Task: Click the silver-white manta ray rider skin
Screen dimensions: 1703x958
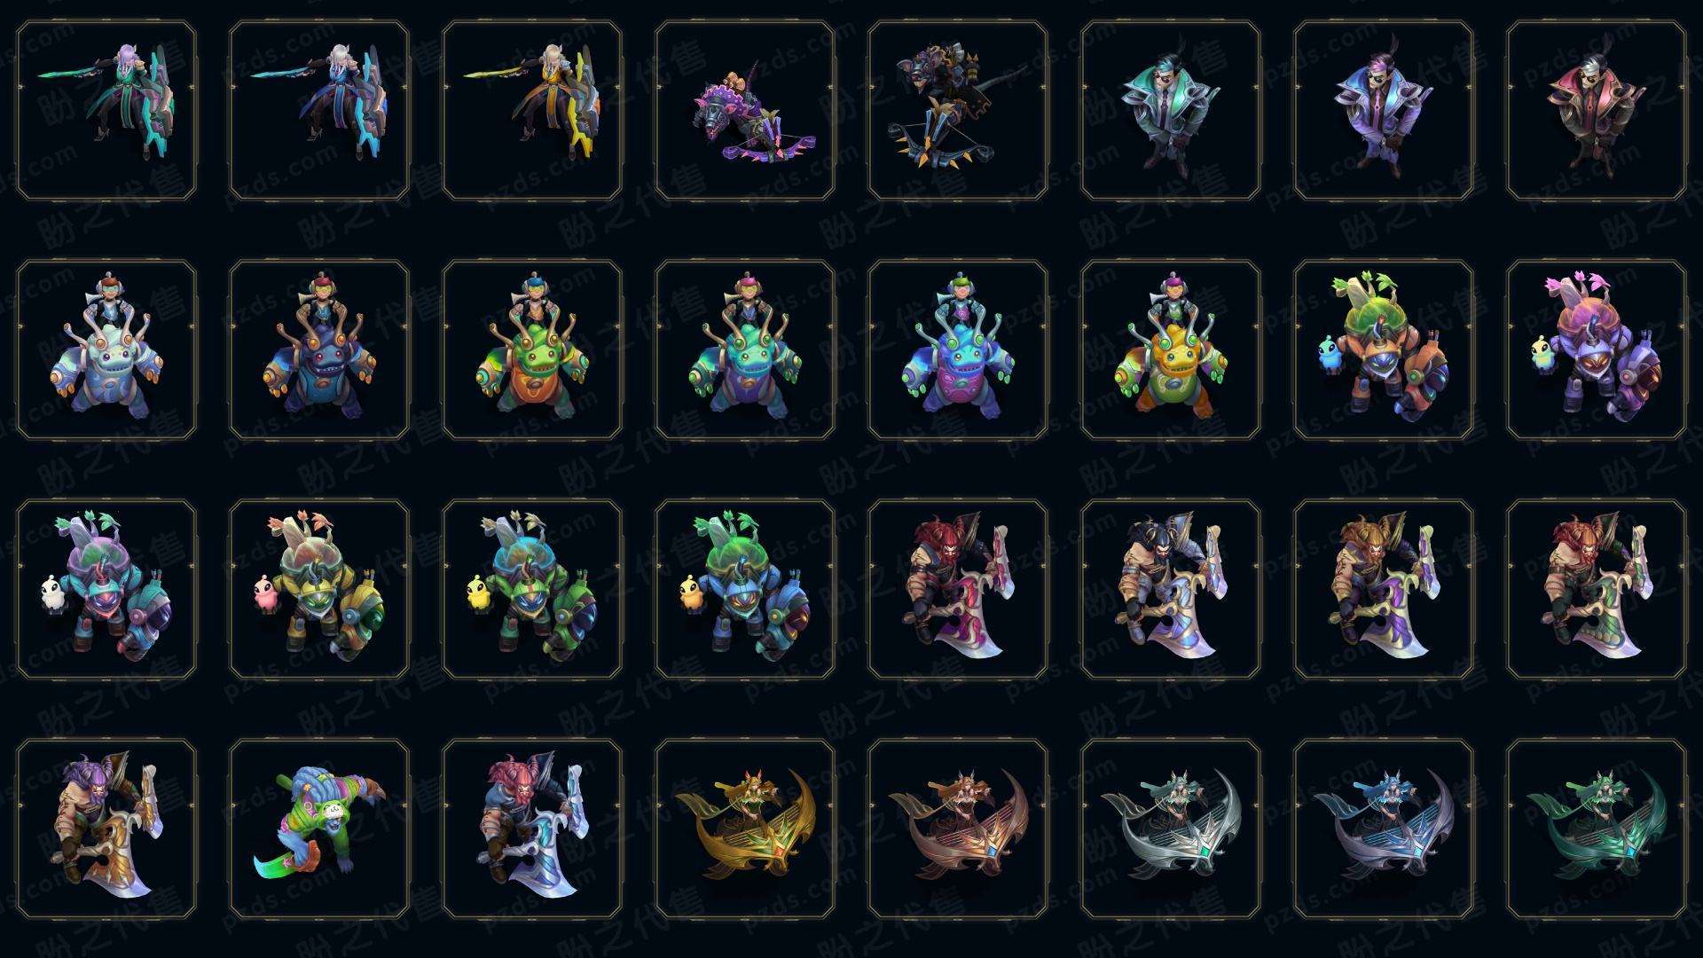Action: point(1171,829)
